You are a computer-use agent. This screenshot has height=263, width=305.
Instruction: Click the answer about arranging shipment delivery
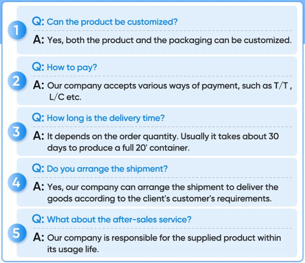[163, 193]
